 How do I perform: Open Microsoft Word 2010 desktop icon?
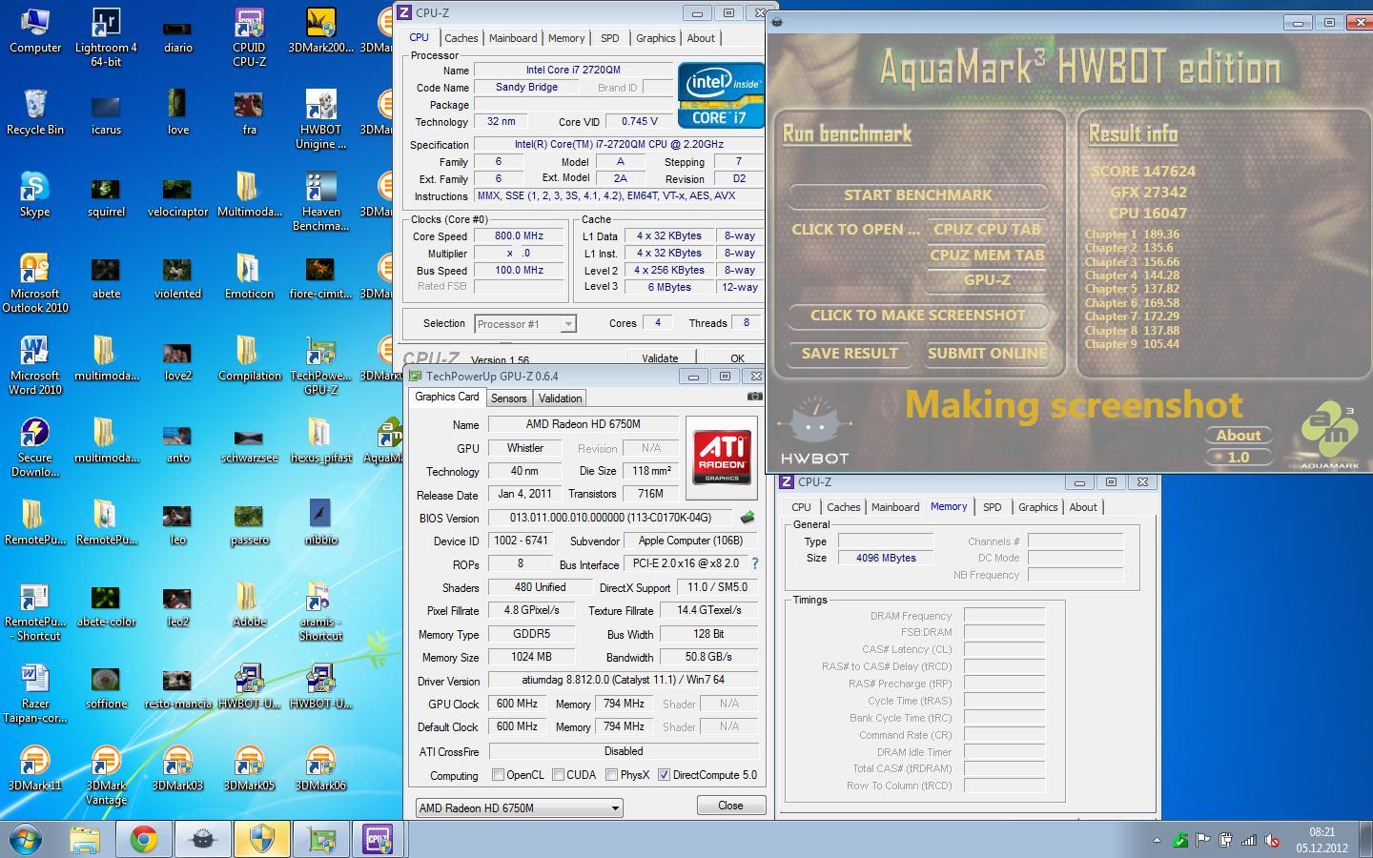tap(35, 365)
